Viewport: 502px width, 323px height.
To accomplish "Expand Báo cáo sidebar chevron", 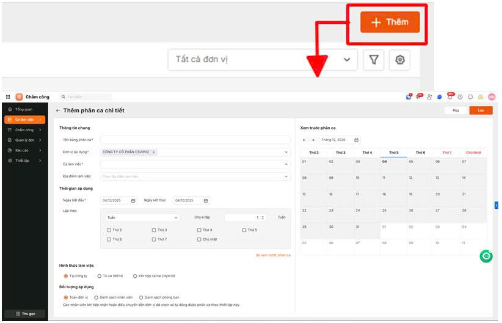I will [40, 150].
